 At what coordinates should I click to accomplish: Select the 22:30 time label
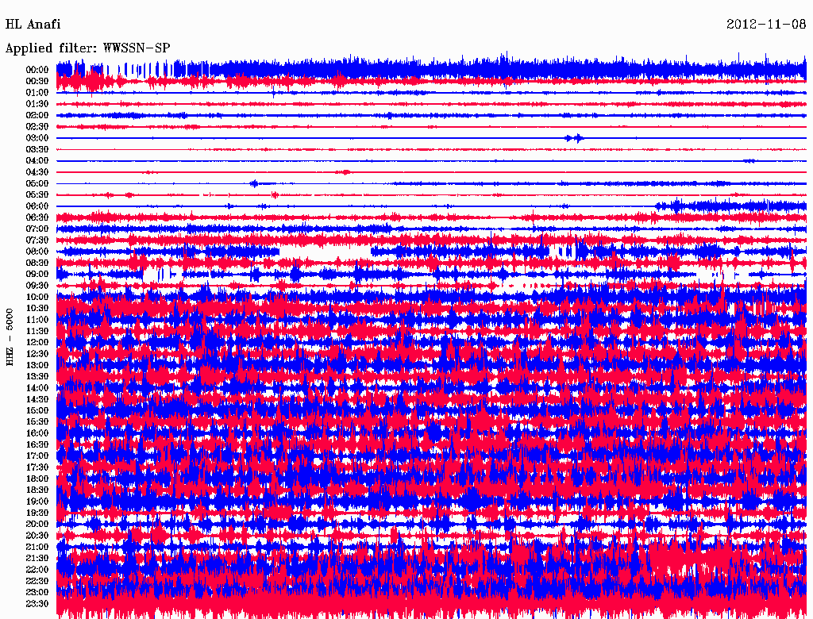[37, 581]
